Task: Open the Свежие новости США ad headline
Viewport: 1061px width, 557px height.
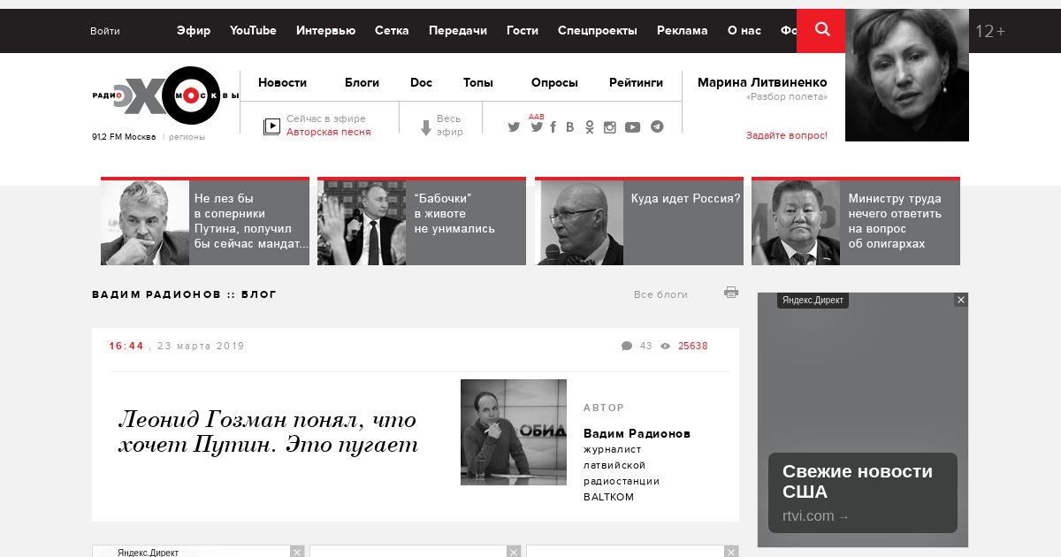Action: tap(857, 482)
